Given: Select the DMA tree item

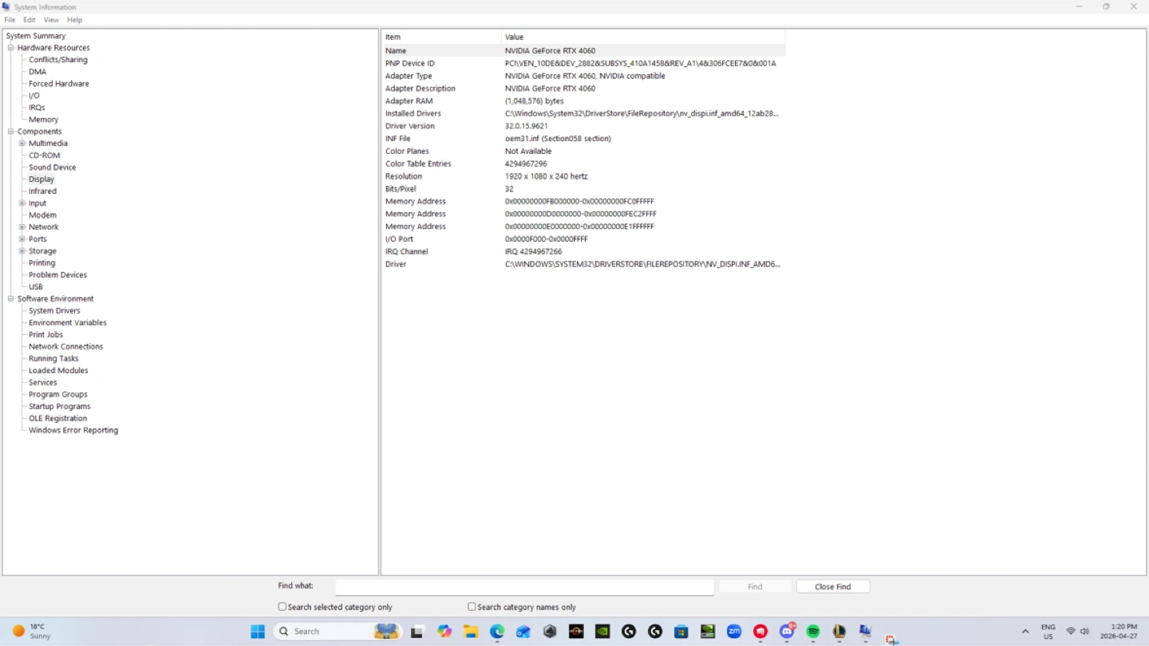Looking at the screenshot, I should pyautogui.click(x=38, y=72).
